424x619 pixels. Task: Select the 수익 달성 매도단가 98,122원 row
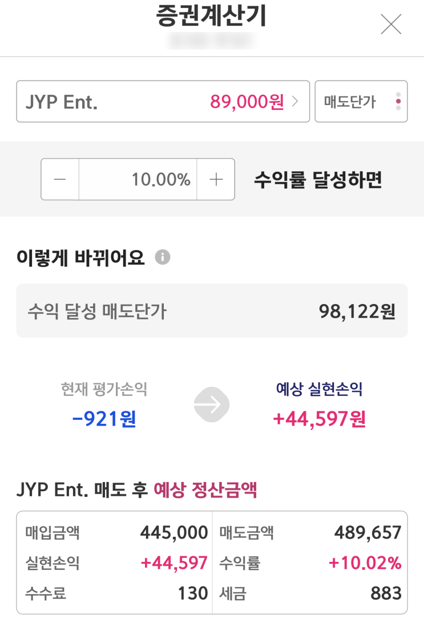coord(212,311)
